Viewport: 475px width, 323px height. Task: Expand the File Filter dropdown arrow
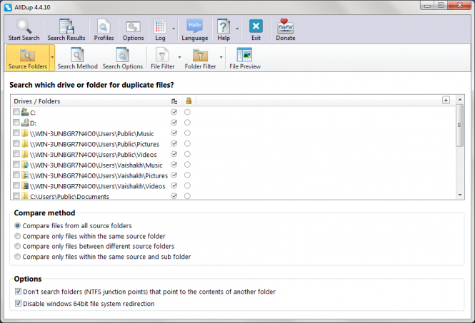point(179,57)
